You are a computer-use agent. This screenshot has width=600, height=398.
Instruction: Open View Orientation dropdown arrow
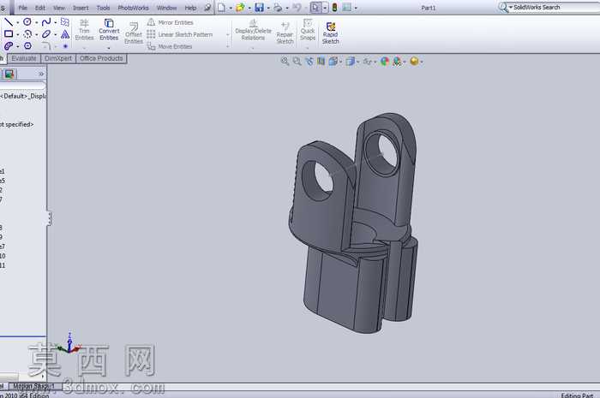click(340, 62)
